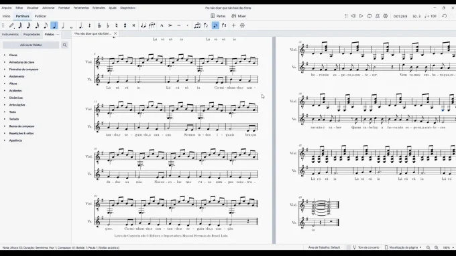The image size is (456, 256).
Task: Undo the last action
Action: (445, 16)
